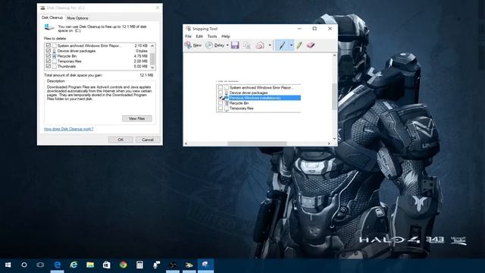485x273 pixels.
Task: Open the Pen options dropdown arrow
Action: 291,45
